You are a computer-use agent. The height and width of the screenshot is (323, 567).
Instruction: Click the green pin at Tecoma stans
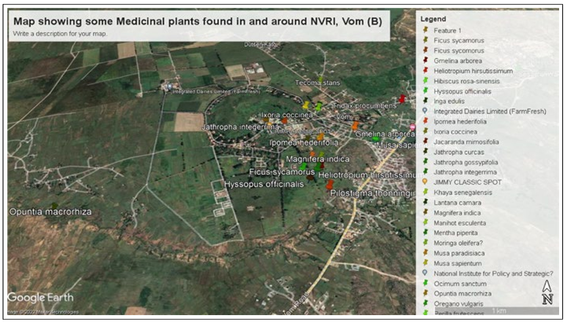pyautogui.click(x=320, y=79)
